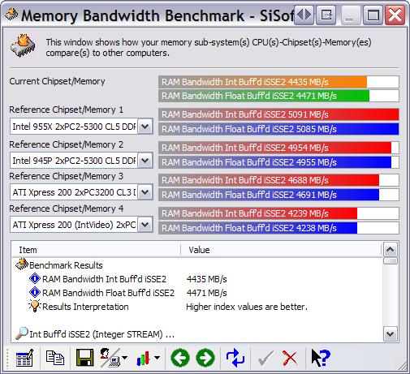Go forward with the green right arrow
Viewport: 410px width, 374px height.
coord(205,358)
